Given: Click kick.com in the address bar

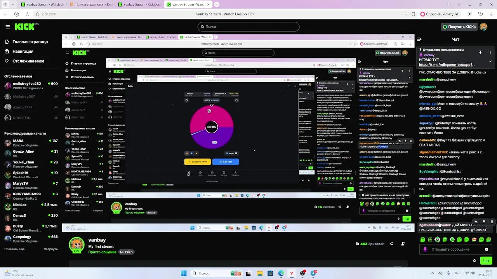Looking at the screenshot, I should (49, 14).
